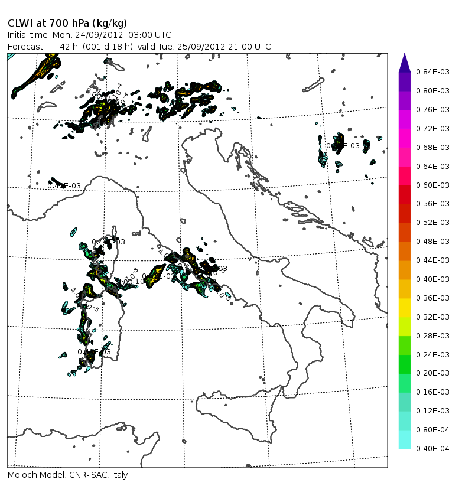Click the 0.20E-03 colorbar label
The image size is (449, 489).
tap(432, 373)
